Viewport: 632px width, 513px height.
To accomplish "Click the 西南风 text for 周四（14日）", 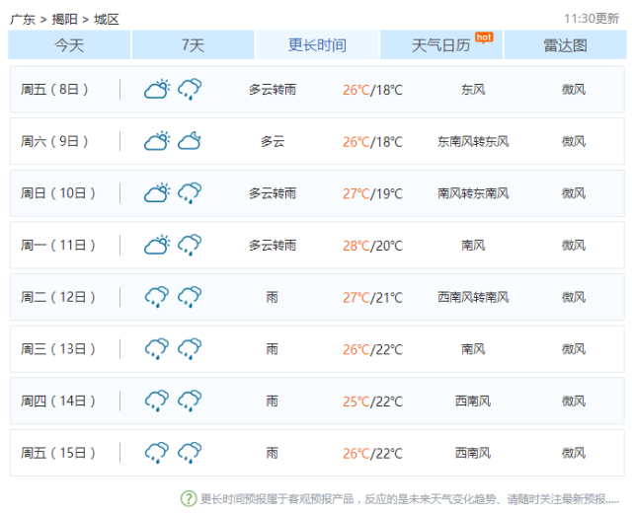I will [473, 401].
